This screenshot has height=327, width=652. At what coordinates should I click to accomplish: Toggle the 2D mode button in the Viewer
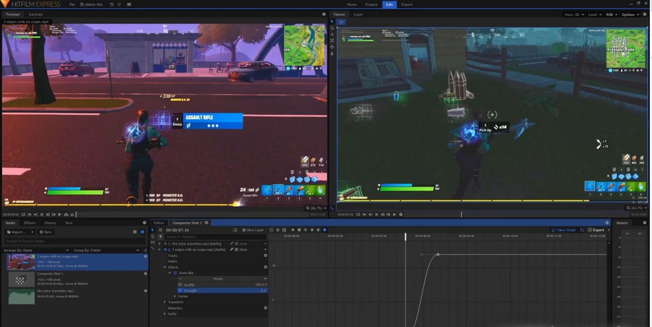tap(341, 22)
